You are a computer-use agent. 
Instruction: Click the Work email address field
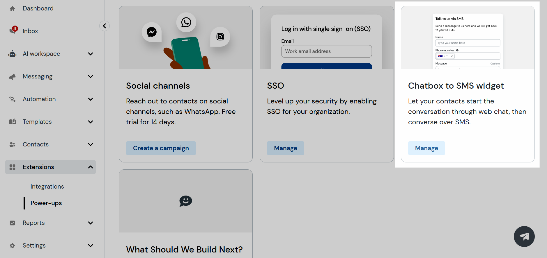coord(327,51)
